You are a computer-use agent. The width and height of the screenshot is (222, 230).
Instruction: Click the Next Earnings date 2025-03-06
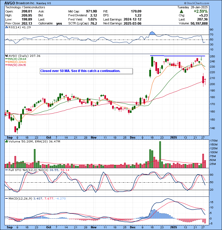click(132, 23)
